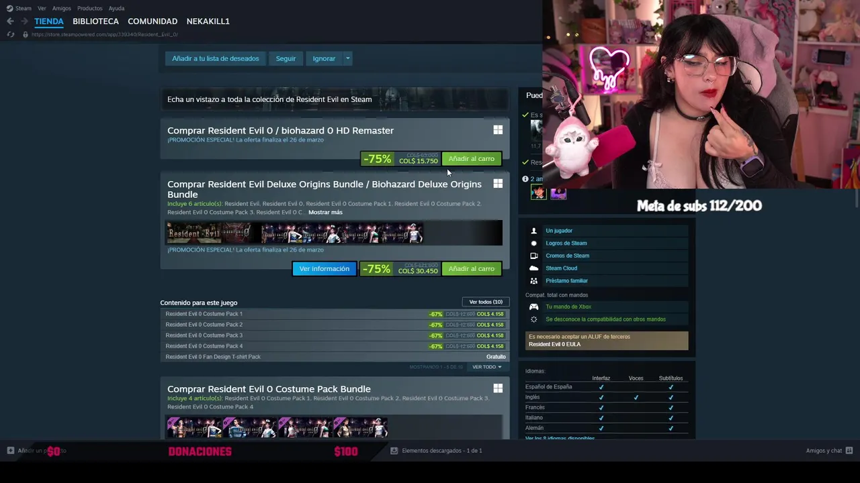Screen dimensions: 860x483
Task: Open Ver información for Deluxe Origins Bundle
Action: coord(325,269)
